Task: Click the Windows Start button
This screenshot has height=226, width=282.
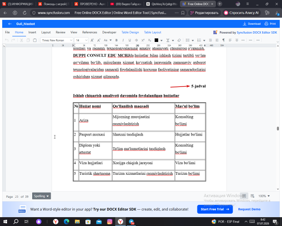Action: point(5,222)
